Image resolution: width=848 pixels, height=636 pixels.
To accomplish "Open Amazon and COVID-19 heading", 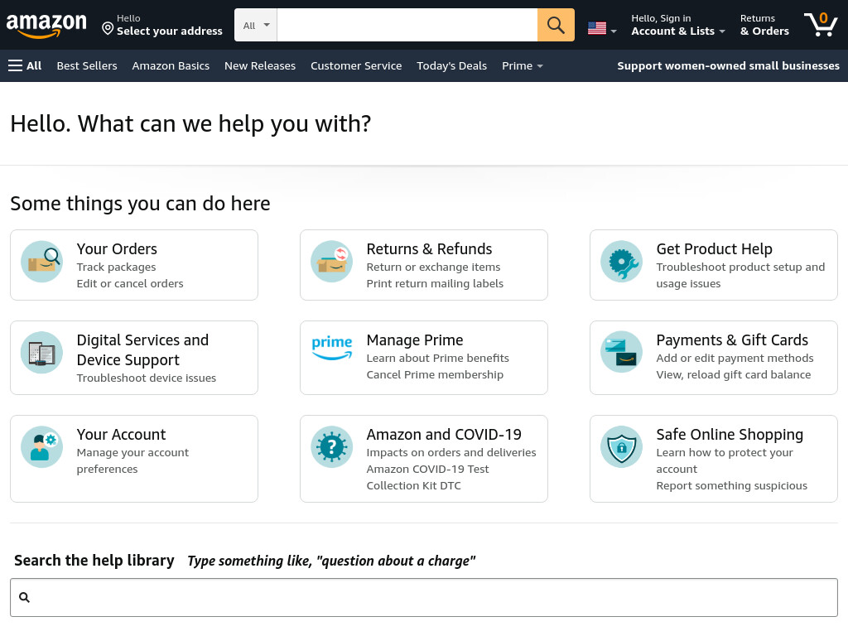I will [444, 435].
